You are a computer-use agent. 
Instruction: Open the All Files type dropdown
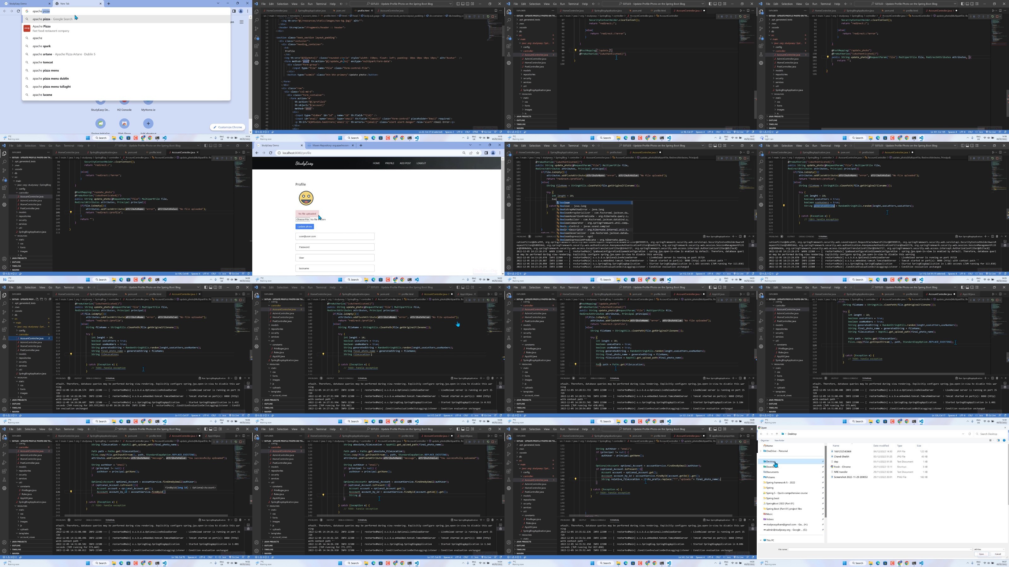tap(989, 549)
